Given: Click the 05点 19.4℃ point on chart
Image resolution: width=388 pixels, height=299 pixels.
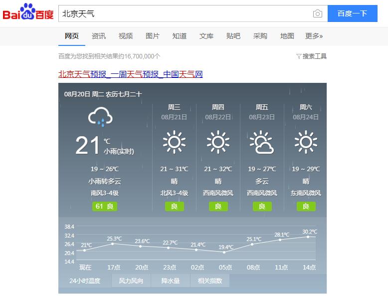Looking at the screenshot, I should [x=225, y=252].
